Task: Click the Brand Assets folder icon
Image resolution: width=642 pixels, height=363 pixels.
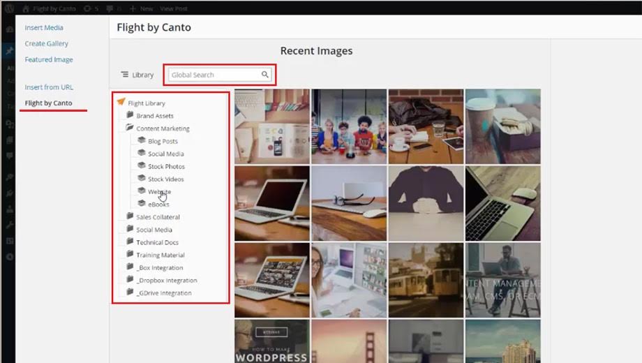Action: (x=130, y=115)
